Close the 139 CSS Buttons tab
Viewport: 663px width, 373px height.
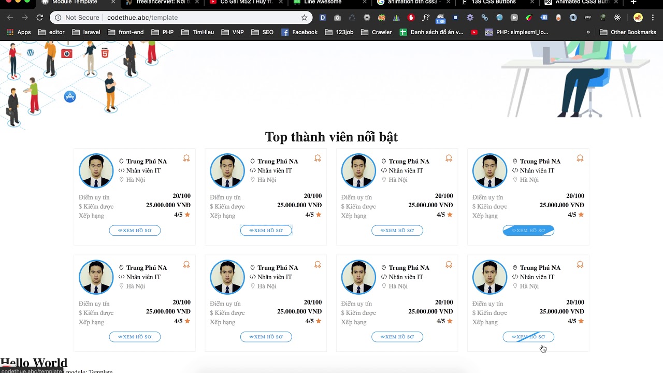[x=532, y=2]
